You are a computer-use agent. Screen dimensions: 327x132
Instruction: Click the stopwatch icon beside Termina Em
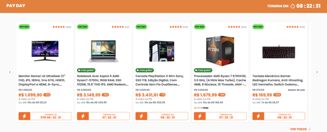293,6
